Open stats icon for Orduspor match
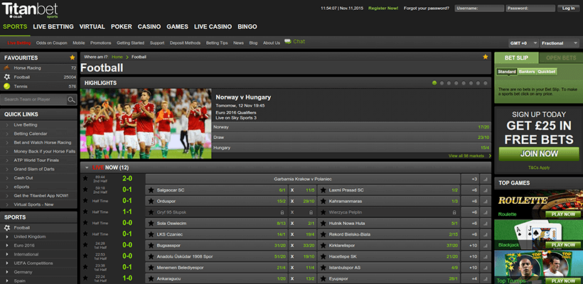Screen dimensions: 583x284 click(486, 201)
